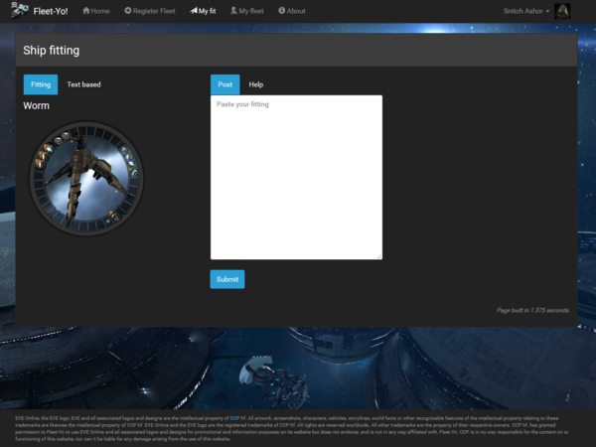Click the textarea resize handle corner
This screenshot has width=596, height=447.
378,256
